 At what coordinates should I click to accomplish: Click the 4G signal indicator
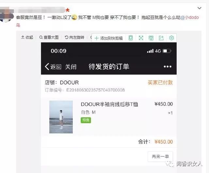(154, 51)
